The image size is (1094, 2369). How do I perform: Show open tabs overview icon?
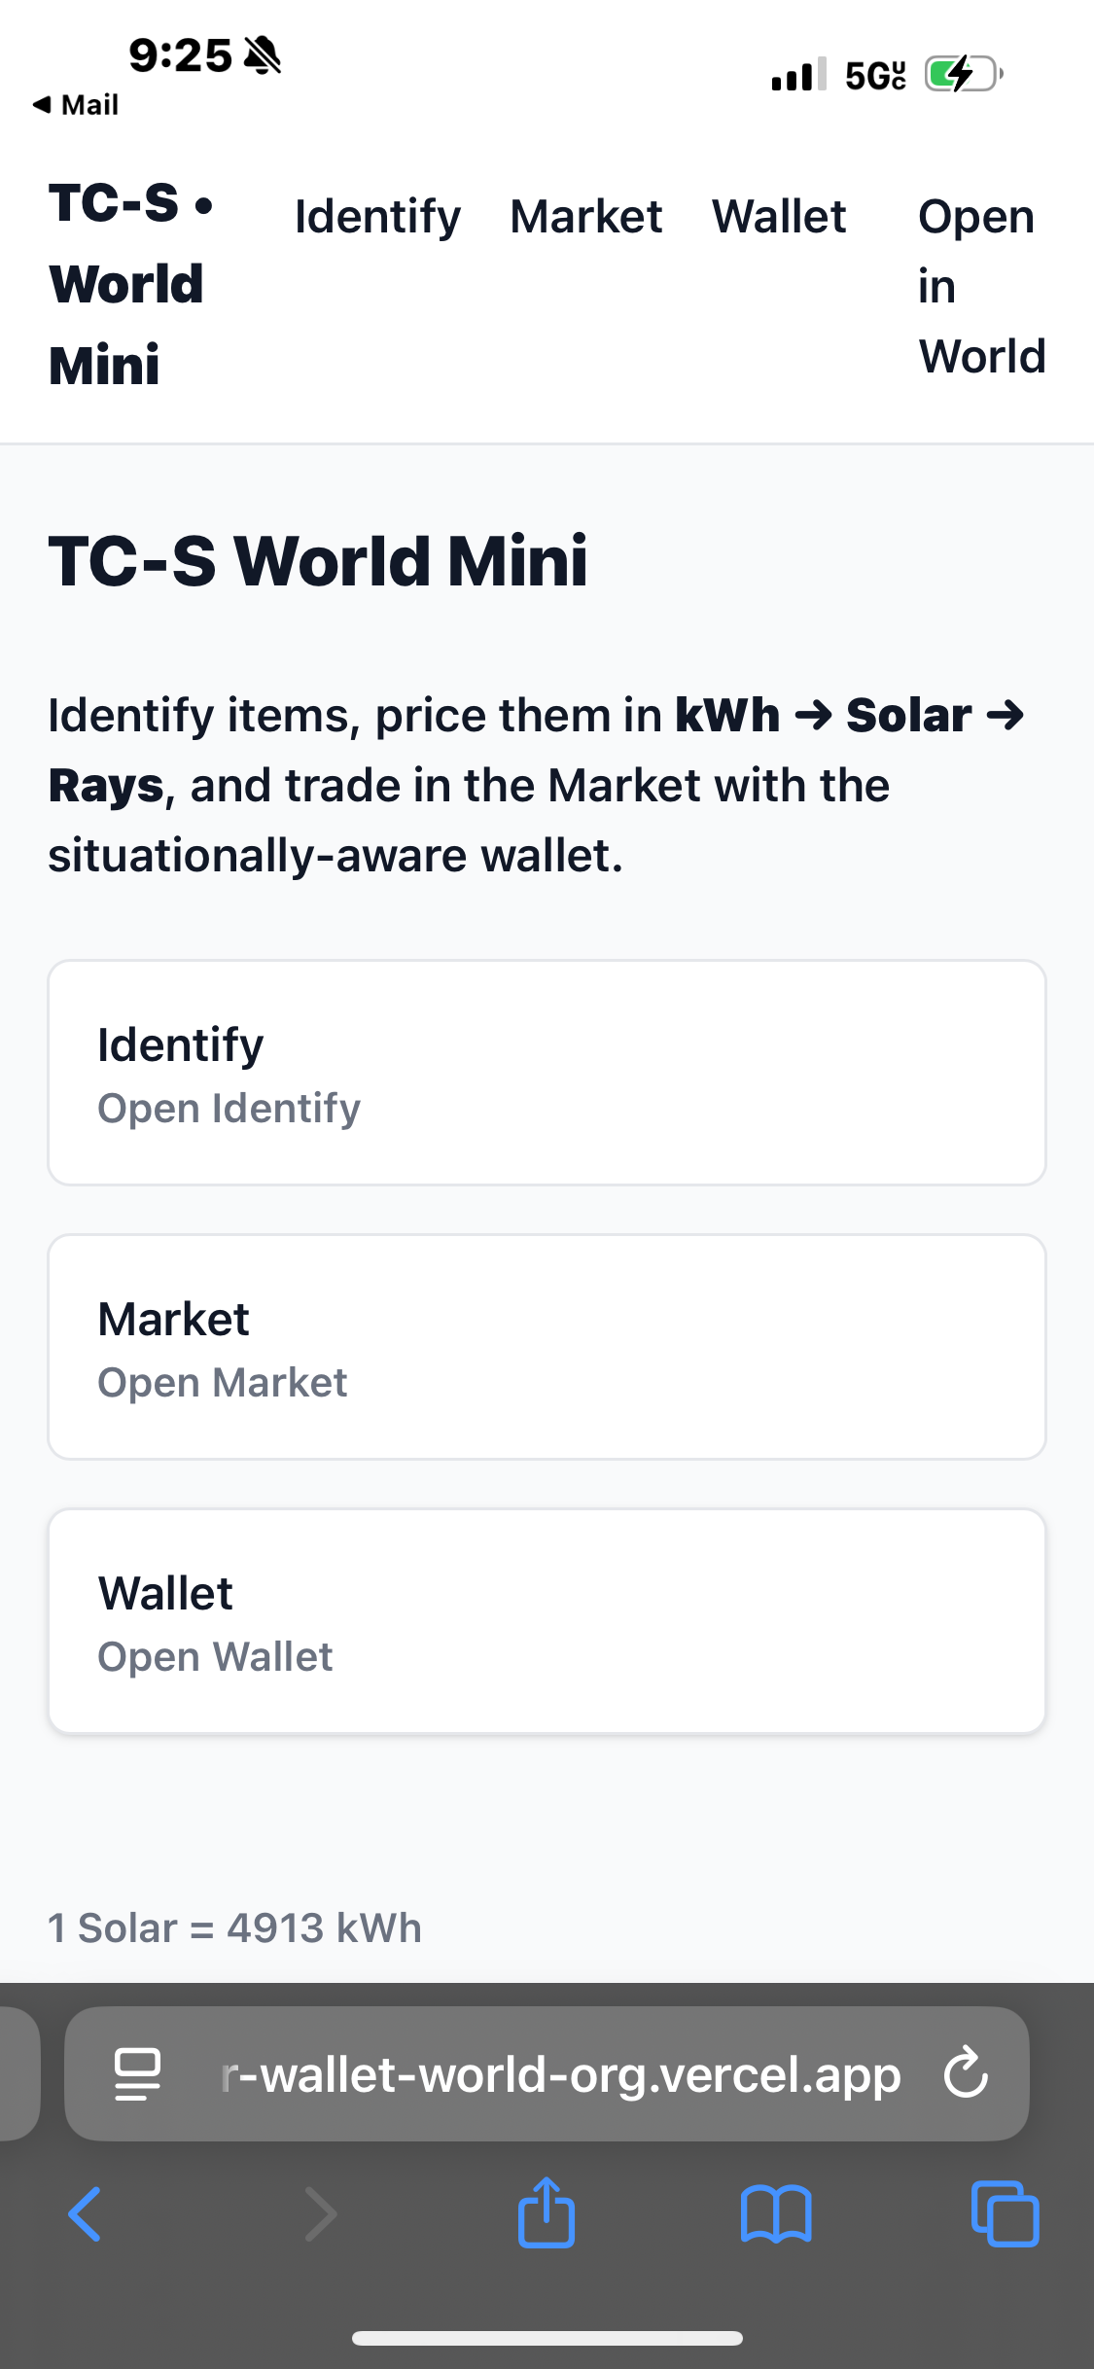[x=1005, y=2214]
